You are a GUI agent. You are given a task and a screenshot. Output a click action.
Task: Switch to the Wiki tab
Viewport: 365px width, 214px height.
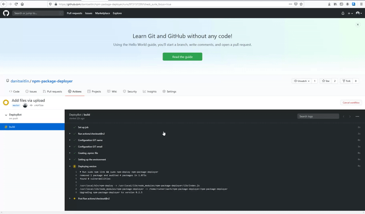tap(112, 92)
